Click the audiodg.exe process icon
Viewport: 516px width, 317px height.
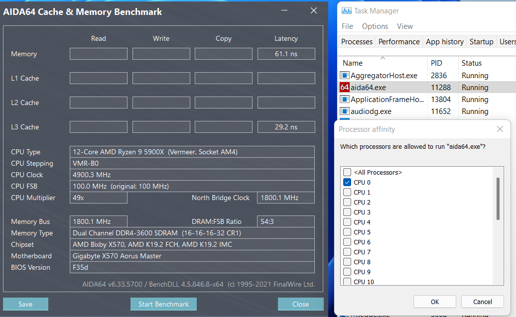click(x=345, y=111)
